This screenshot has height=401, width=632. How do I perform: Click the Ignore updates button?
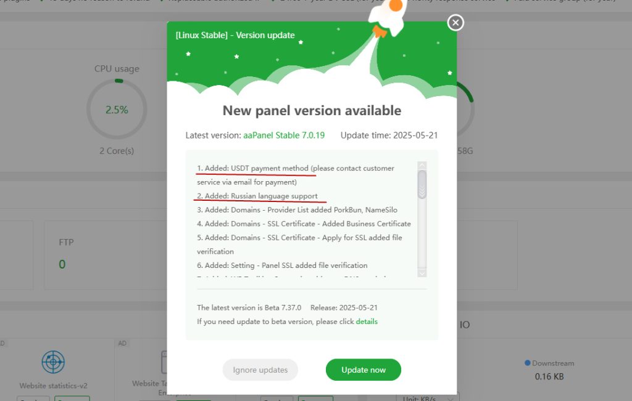point(260,370)
